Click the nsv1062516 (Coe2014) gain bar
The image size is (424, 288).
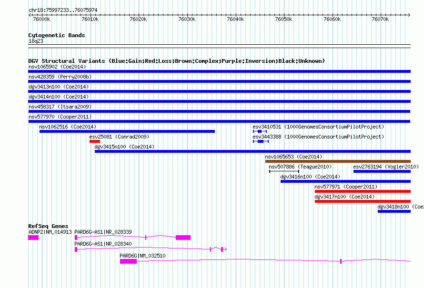[127, 131]
